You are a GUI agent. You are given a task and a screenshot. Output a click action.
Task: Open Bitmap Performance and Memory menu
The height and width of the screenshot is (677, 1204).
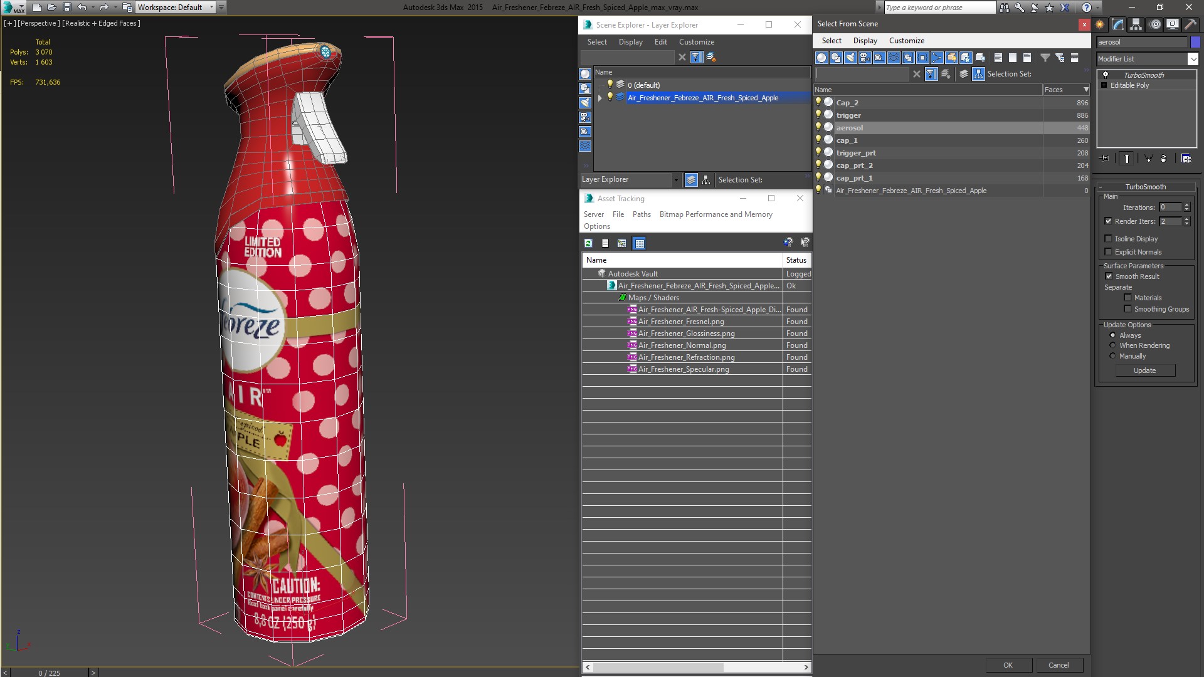[716, 214]
